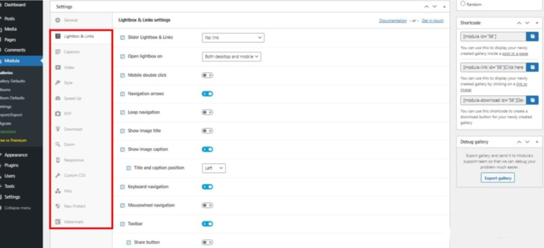This screenshot has width=544, height=248.
Task: Enable the Mobile double click toggle
Action: [207, 75]
